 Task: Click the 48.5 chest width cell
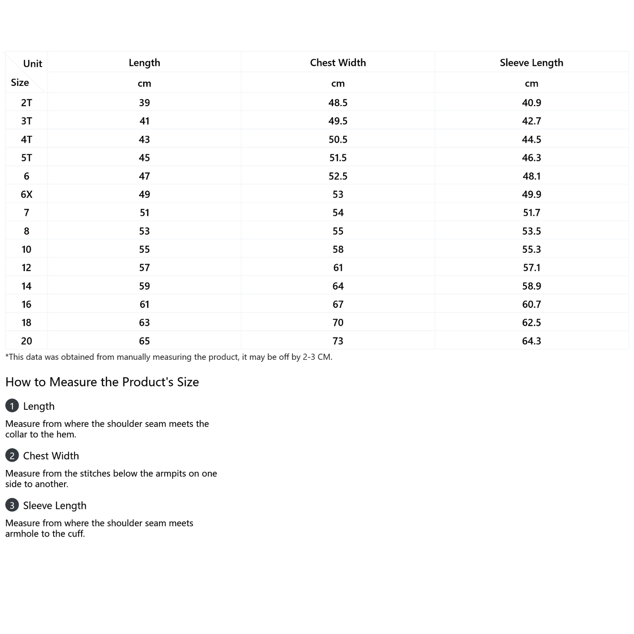[338, 103]
